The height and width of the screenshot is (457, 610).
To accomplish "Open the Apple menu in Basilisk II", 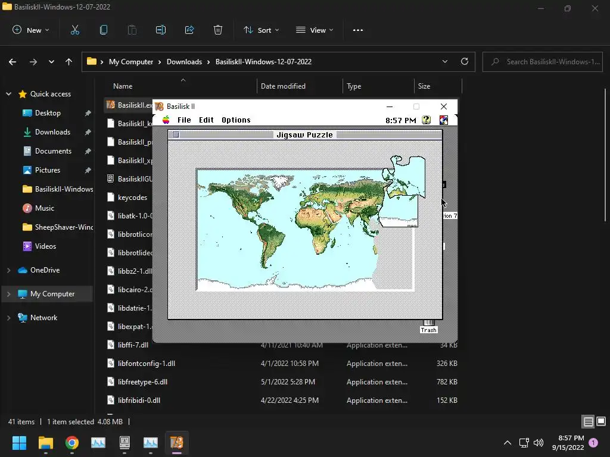I will 166,120.
